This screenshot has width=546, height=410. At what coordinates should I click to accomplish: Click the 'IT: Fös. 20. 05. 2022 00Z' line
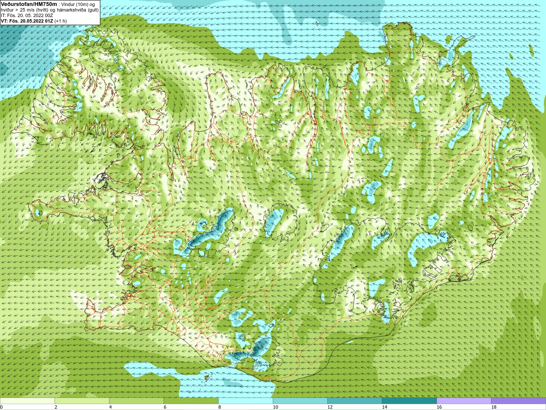(x=27, y=15)
